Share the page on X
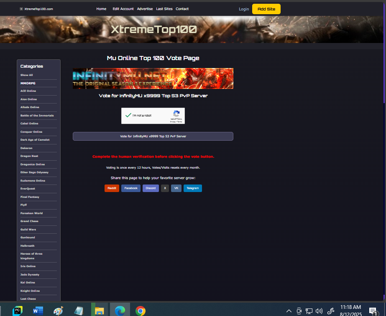Screen dimensions: 386x316 (165, 188)
